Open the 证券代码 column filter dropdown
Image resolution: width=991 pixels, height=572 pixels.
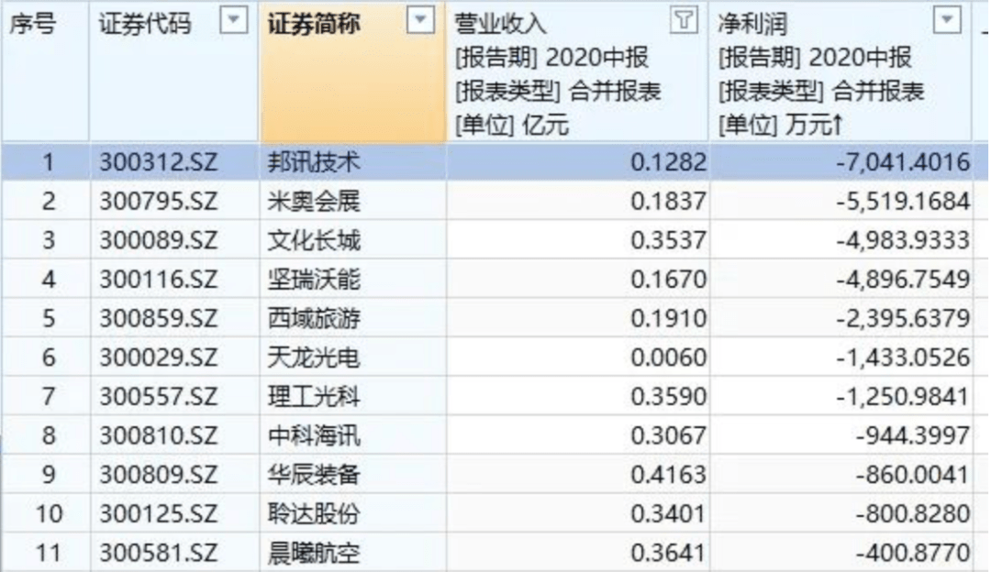coord(233,21)
